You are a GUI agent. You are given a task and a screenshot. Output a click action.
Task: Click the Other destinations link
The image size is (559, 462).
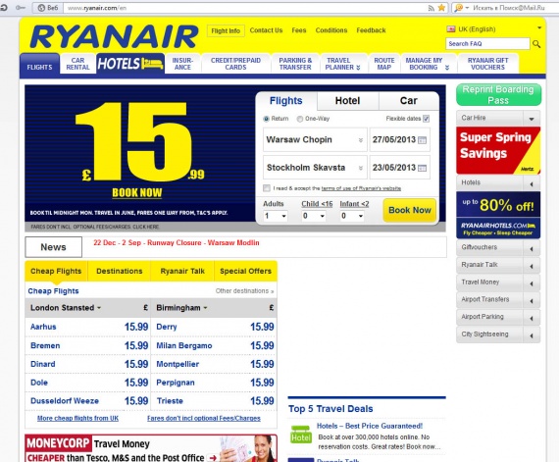(x=244, y=291)
